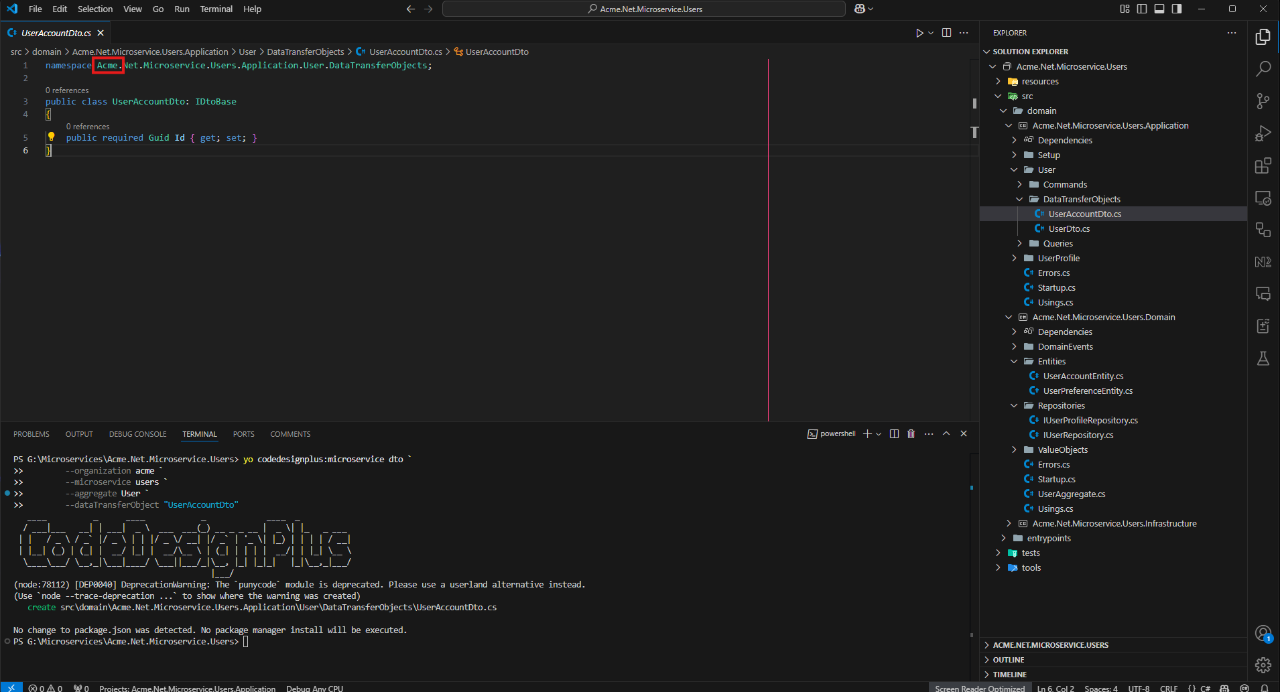This screenshot has width=1280, height=692.
Task: Switch to the PROBLEMS tab
Action: 31,434
